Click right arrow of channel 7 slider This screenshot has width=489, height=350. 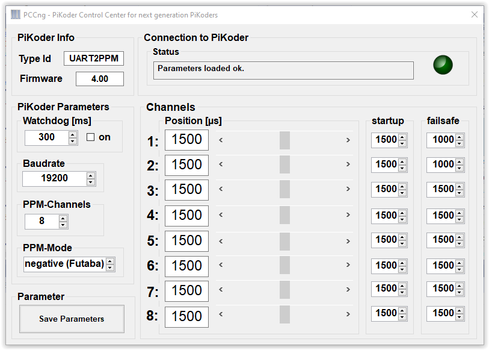click(348, 290)
